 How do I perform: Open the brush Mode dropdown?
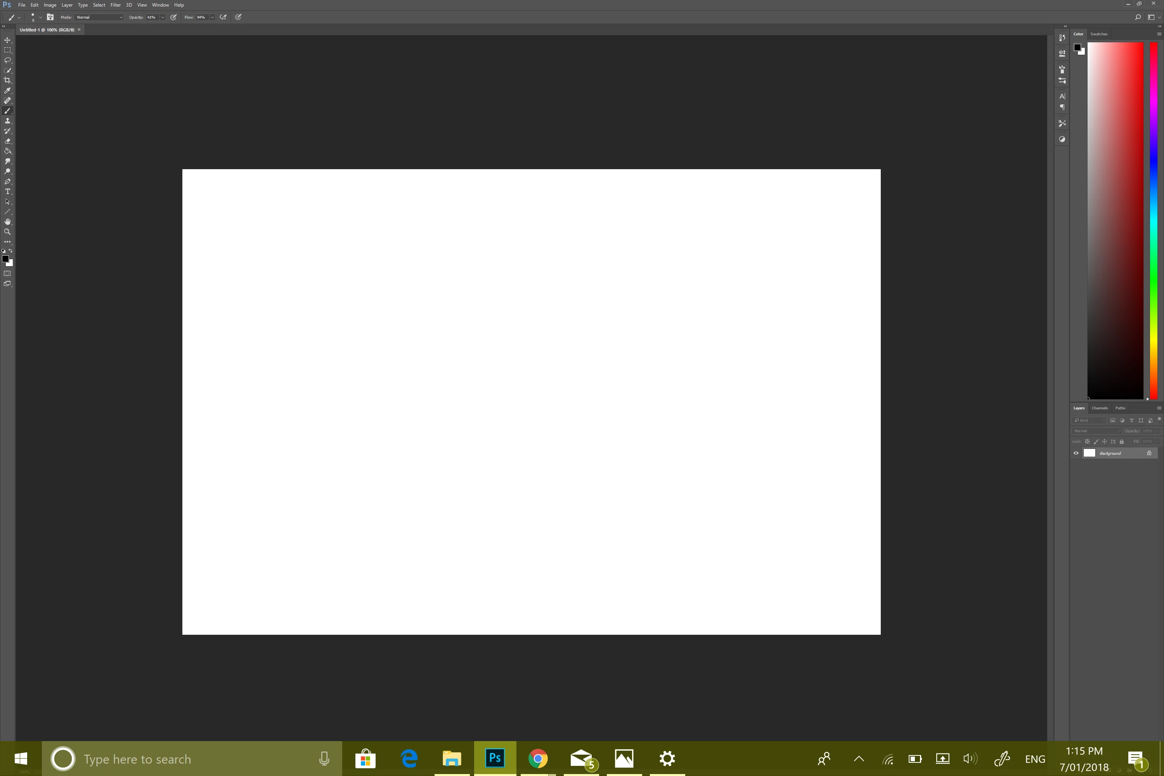pos(99,17)
